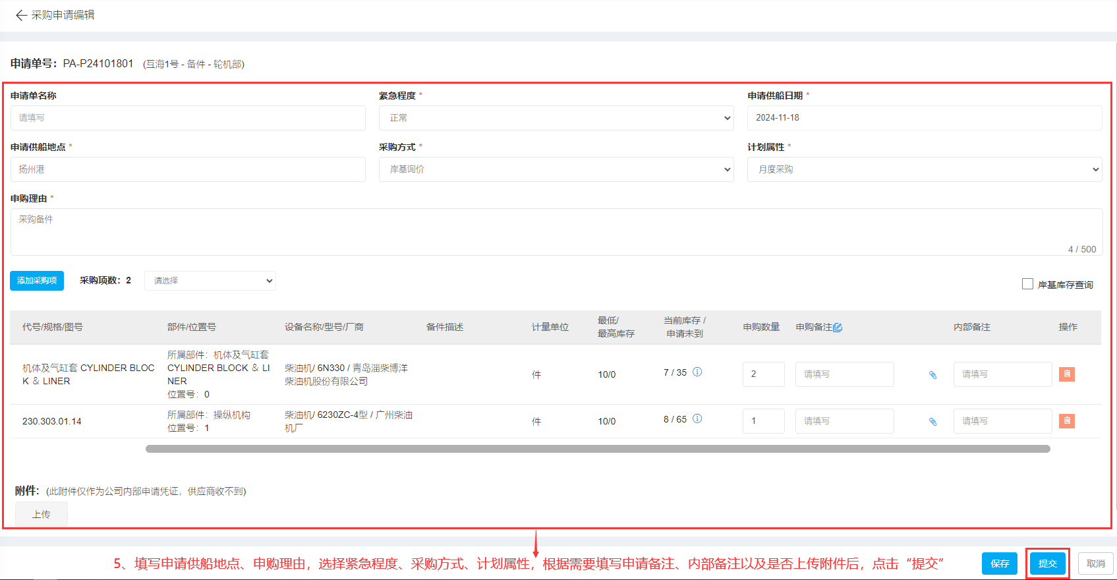Click the 上传 attachment button
Viewport: 1117px width, 580px height.
[42, 514]
